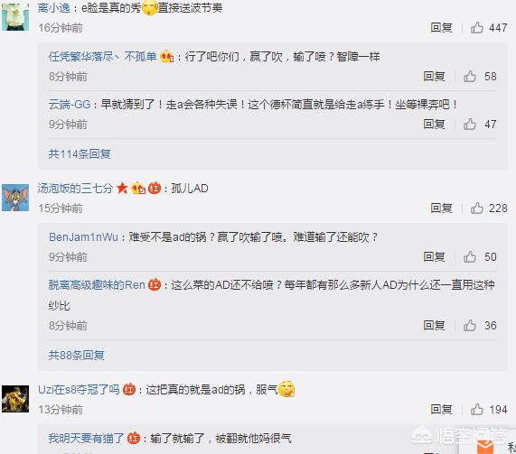Click the Tom cat avatar thumbnail

tap(15, 198)
